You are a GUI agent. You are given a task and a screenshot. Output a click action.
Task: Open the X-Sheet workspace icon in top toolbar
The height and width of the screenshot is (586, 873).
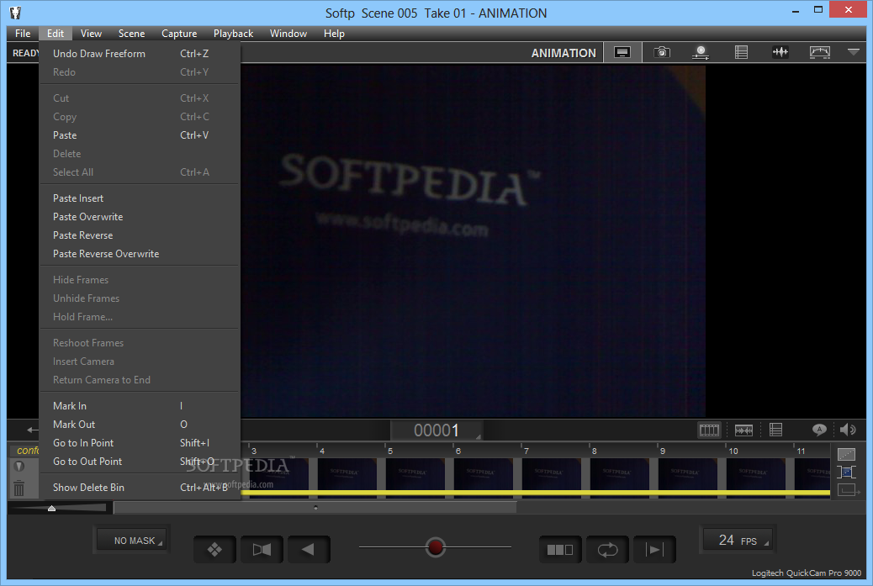741,53
